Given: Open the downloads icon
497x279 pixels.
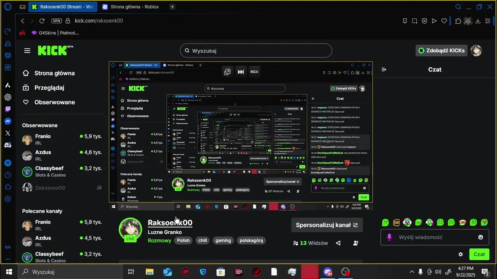Looking at the screenshot, I should click(478, 21).
